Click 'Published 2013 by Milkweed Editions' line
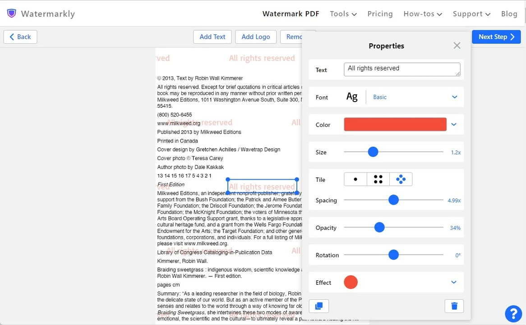The image size is (526, 325). coord(199,132)
